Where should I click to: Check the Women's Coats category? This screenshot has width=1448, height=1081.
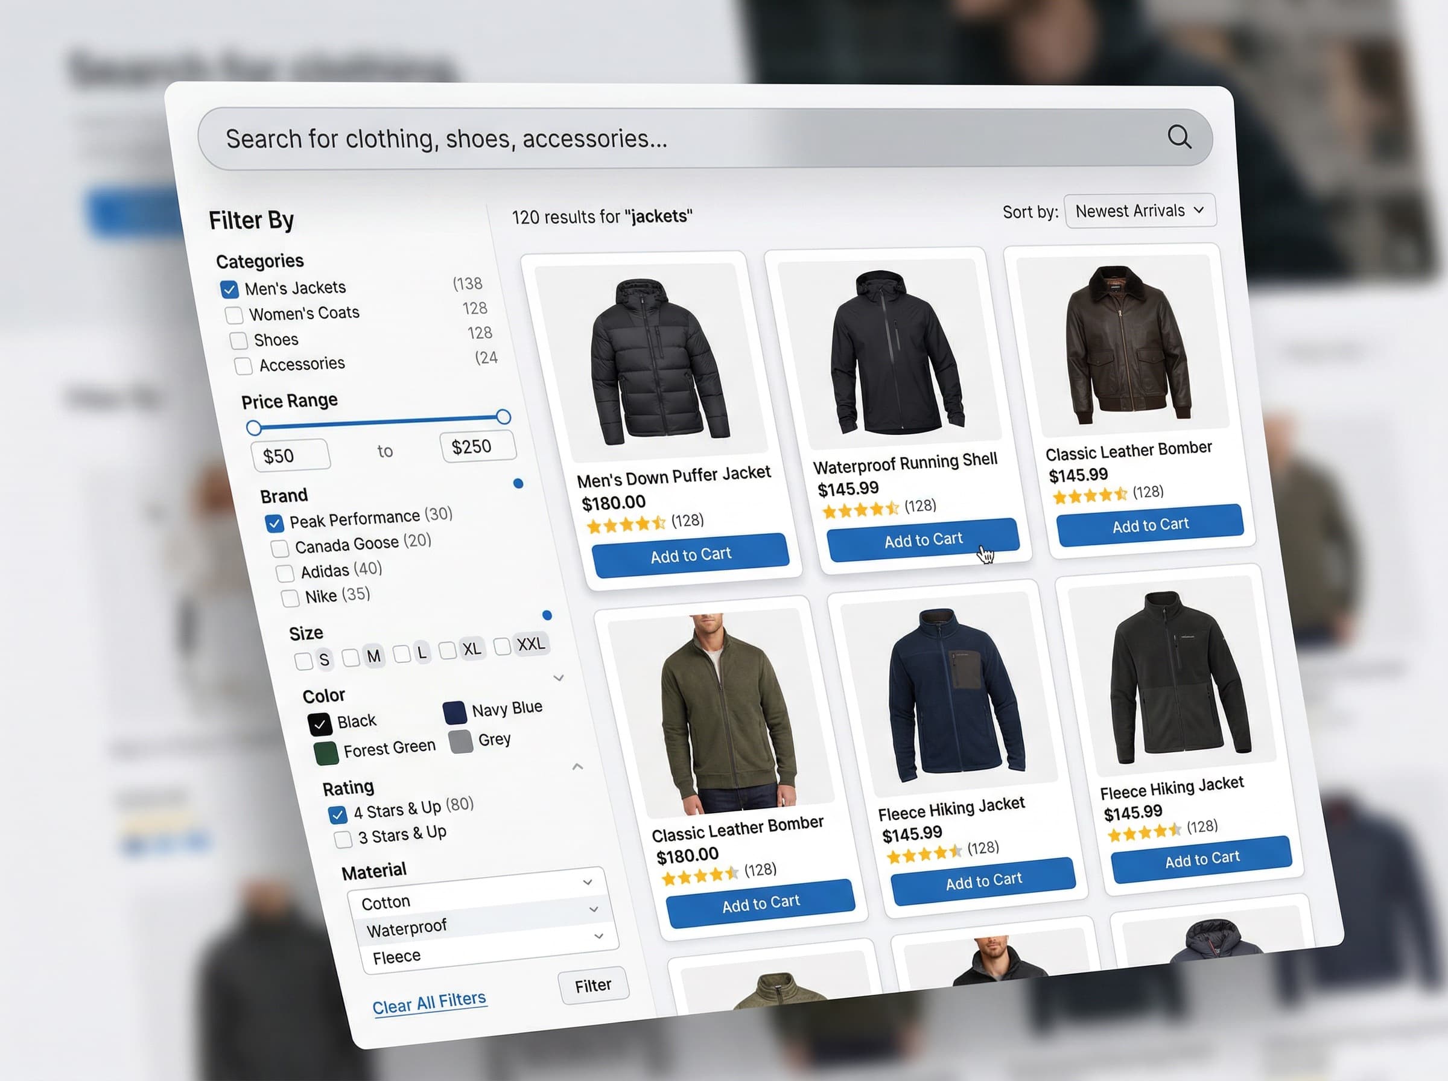(x=233, y=315)
